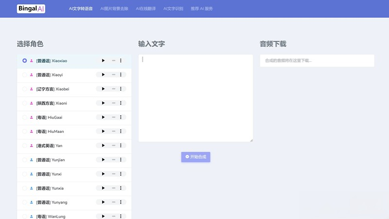Play the HiuMaan voice preview
Screen dimensions: 389x219
click(x=103, y=131)
